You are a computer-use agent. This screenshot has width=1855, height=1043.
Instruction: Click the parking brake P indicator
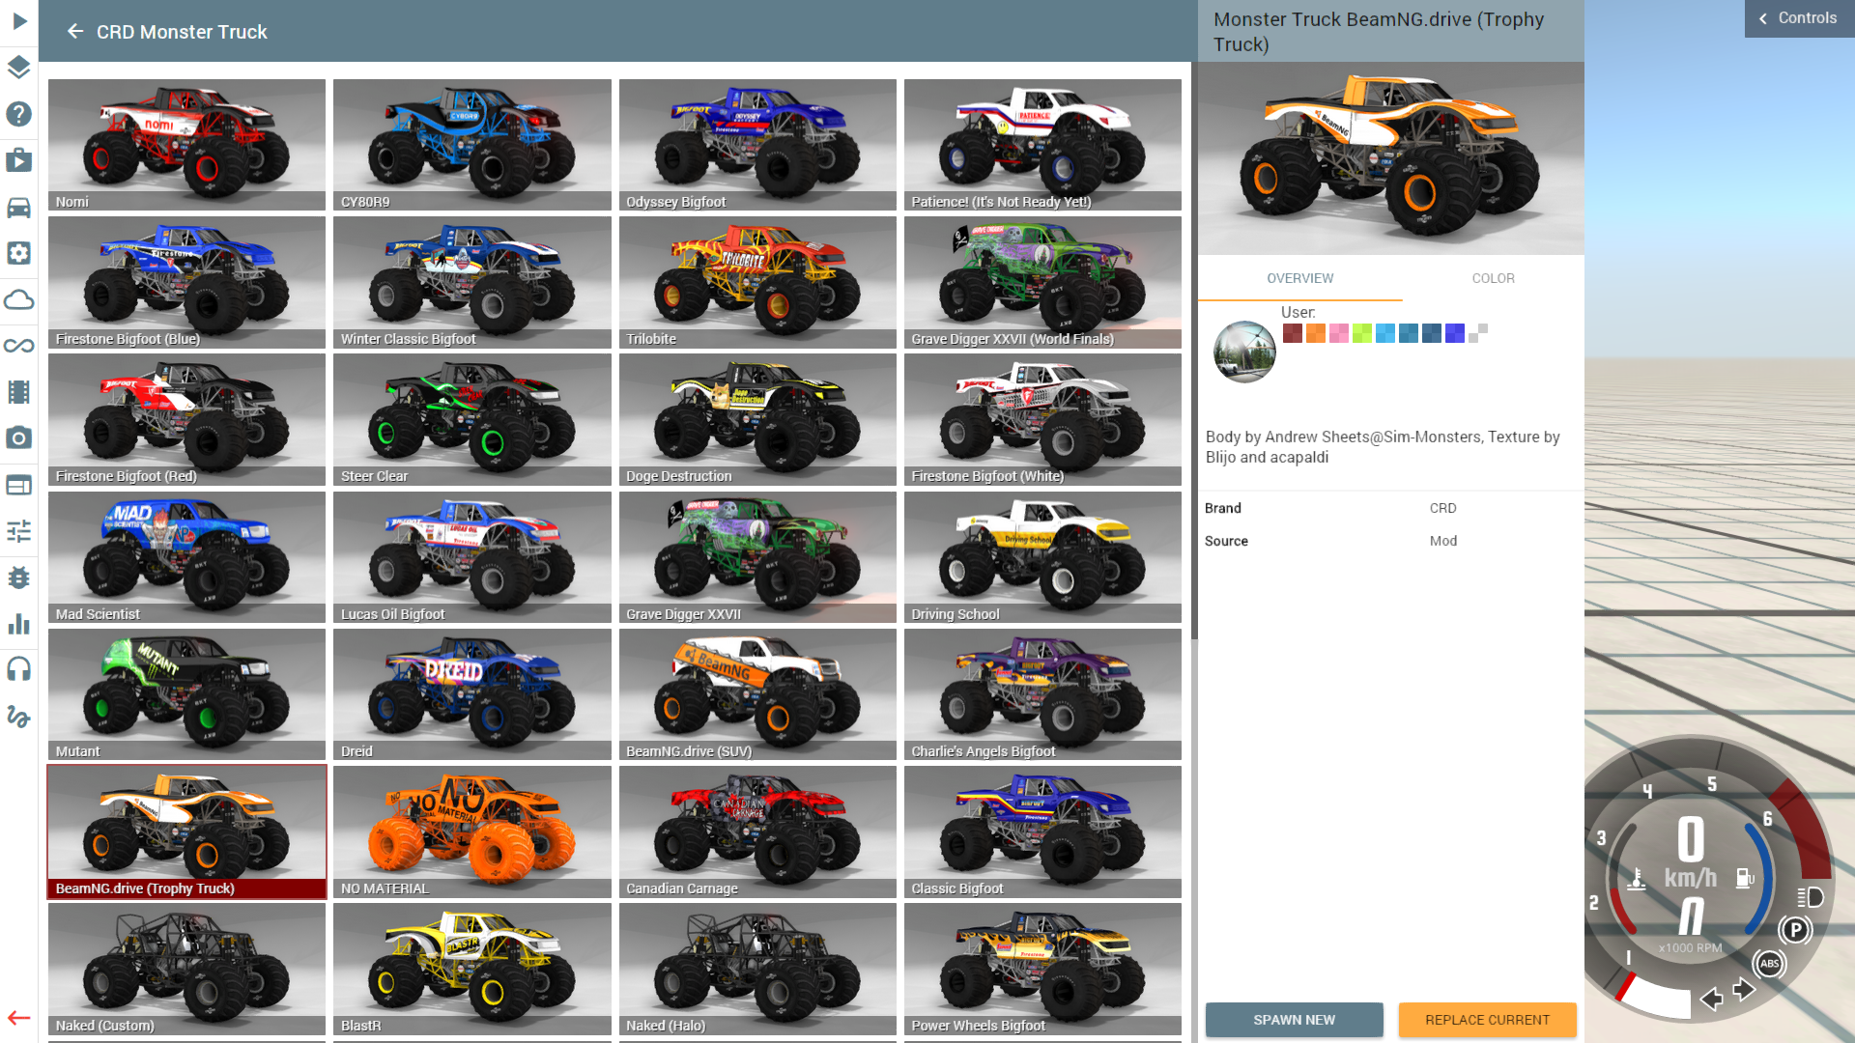[x=1794, y=930]
